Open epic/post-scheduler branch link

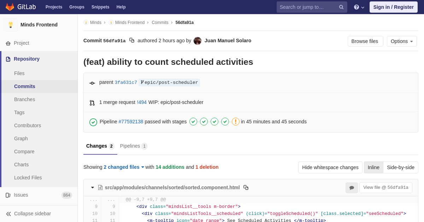click(169, 82)
